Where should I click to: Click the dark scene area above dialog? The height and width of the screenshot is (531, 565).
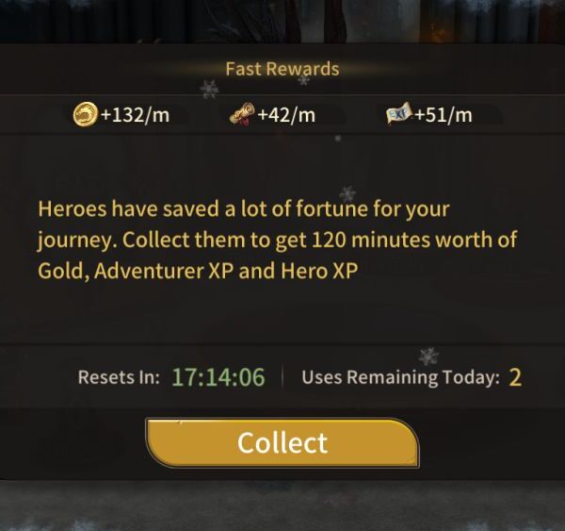tap(282, 21)
